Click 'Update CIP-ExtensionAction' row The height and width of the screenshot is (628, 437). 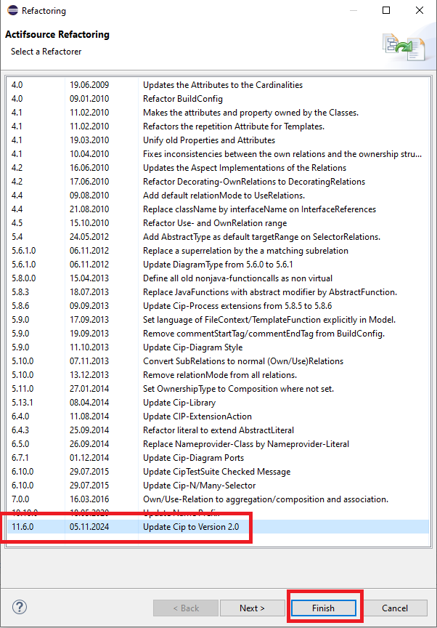(197, 416)
